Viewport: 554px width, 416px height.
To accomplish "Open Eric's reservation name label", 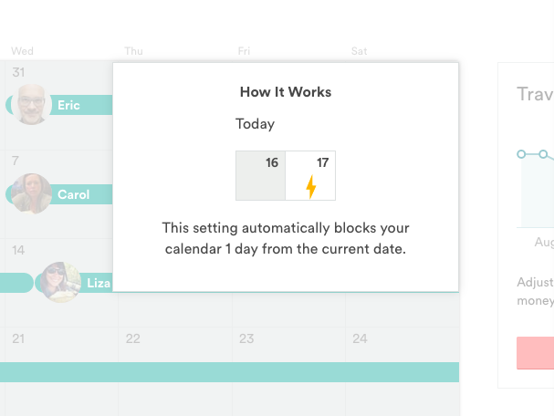I will tap(69, 105).
